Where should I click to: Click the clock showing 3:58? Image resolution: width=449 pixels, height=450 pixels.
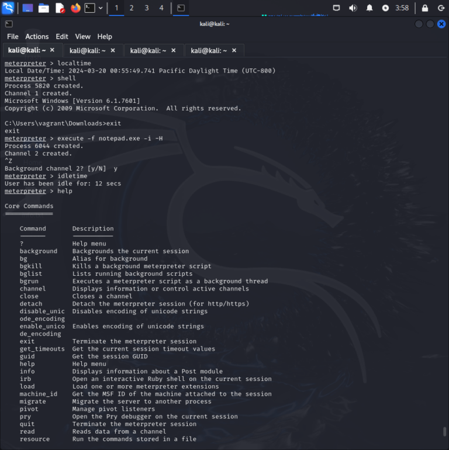[402, 8]
